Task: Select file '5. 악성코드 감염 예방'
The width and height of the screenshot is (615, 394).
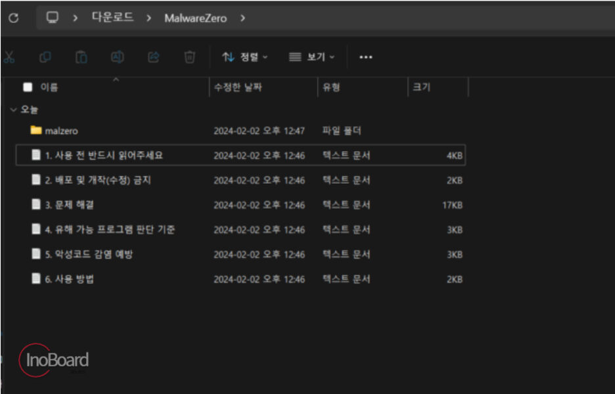Action: [89, 254]
